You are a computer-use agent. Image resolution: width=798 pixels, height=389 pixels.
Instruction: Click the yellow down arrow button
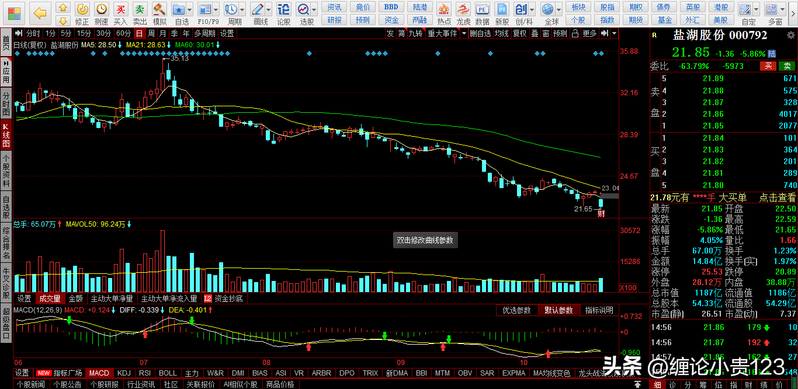[x=64, y=20]
